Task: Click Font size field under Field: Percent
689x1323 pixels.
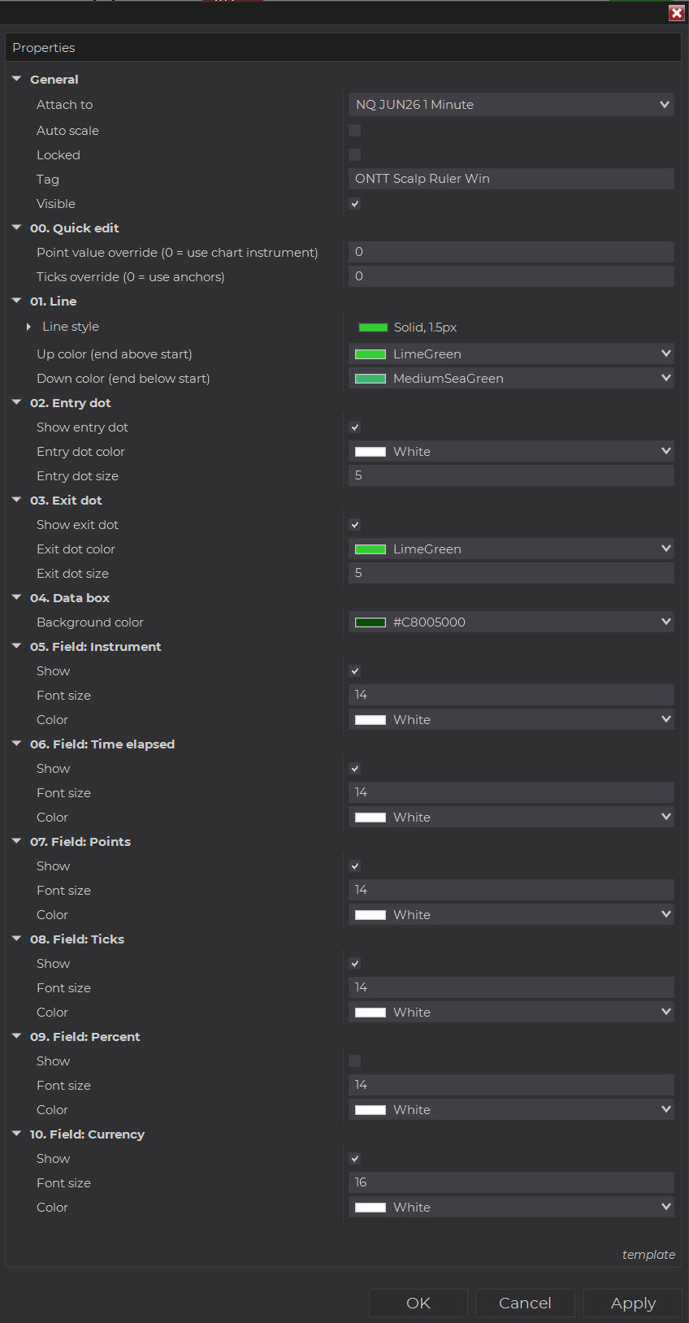Action: (511, 1085)
